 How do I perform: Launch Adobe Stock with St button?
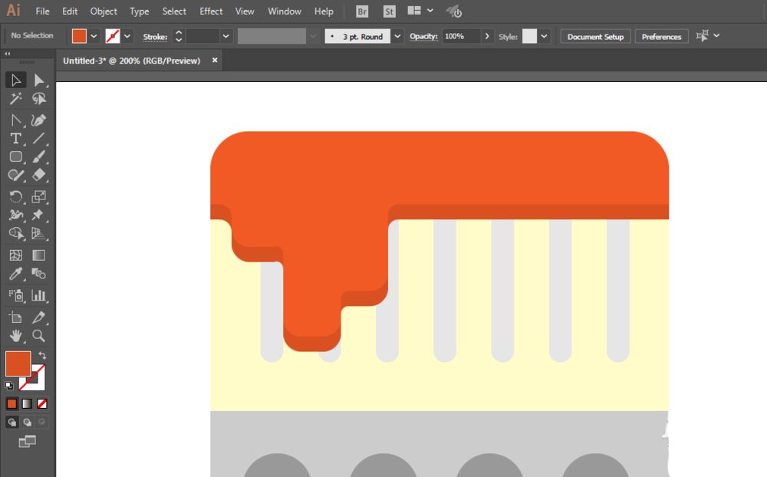(x=390, y=12)
